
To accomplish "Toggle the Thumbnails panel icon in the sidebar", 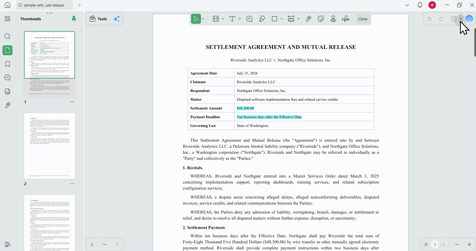I will click(7, 50).
